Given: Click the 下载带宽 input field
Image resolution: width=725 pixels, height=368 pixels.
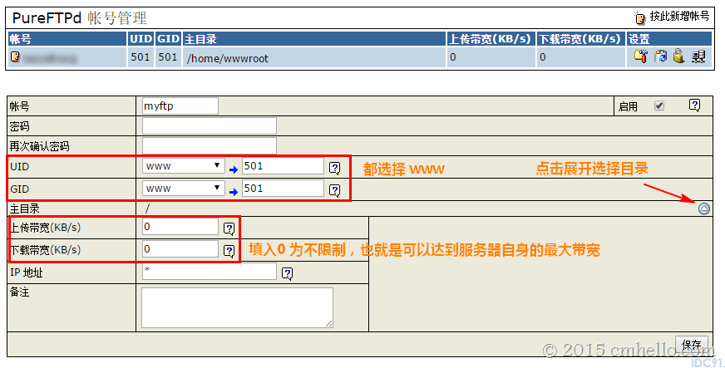Looking at the screenshot, I should [180, 249].
